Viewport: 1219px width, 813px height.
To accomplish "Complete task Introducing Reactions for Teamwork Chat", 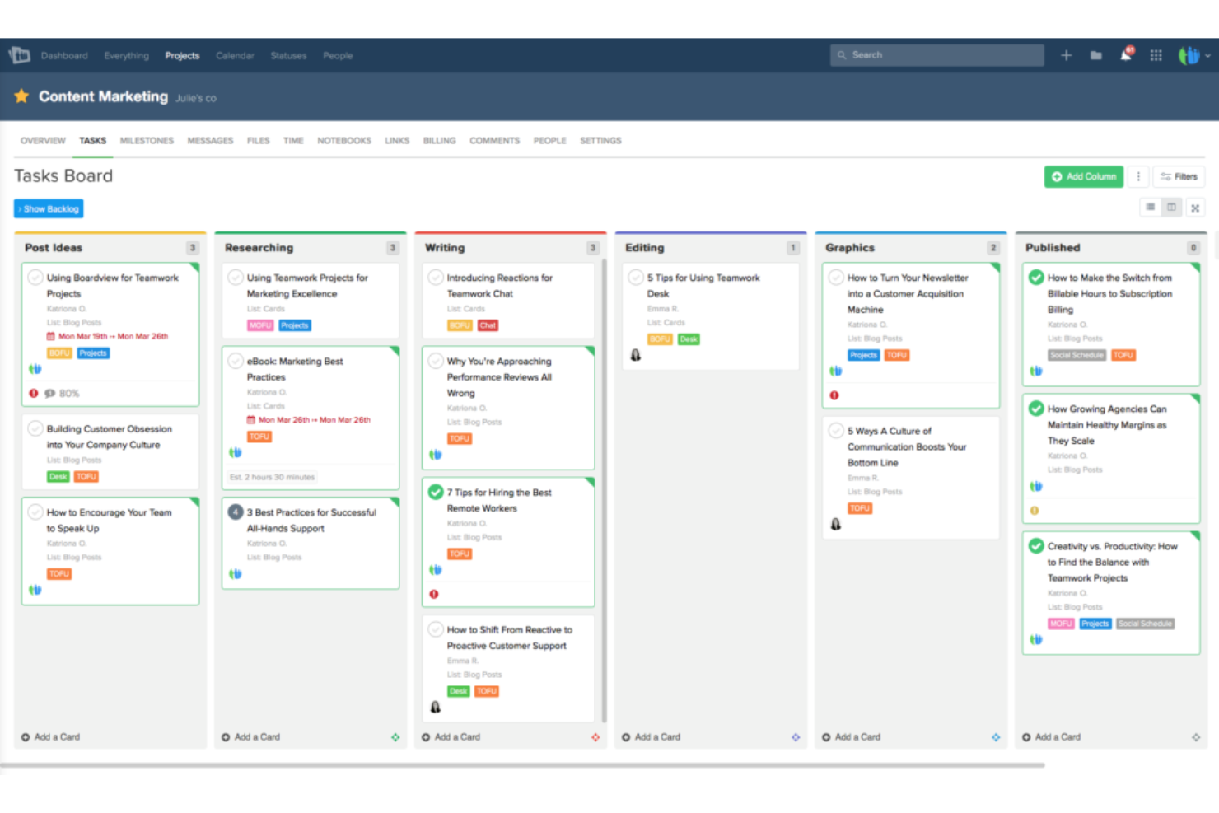I will pos(436,278).
